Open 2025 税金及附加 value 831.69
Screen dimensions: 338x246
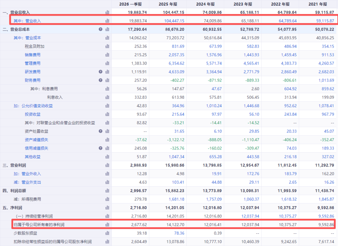pos(178,46)
